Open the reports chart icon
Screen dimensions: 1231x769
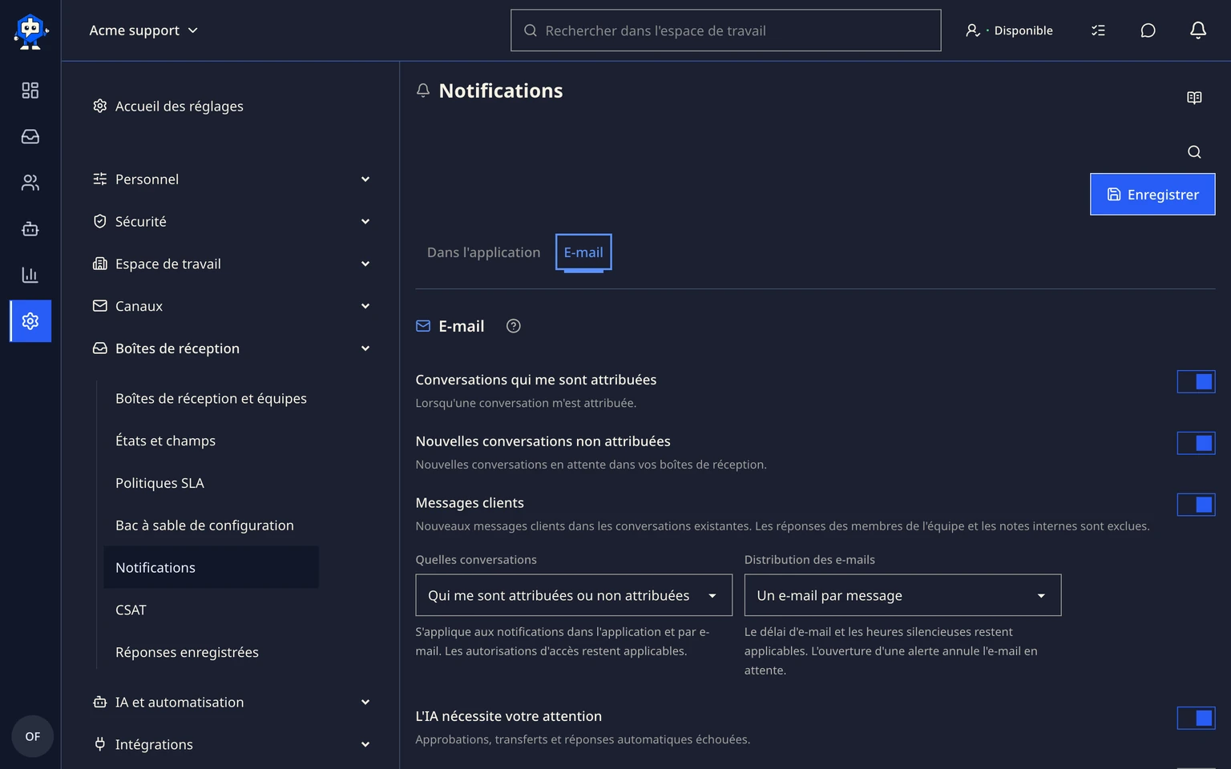30,275
